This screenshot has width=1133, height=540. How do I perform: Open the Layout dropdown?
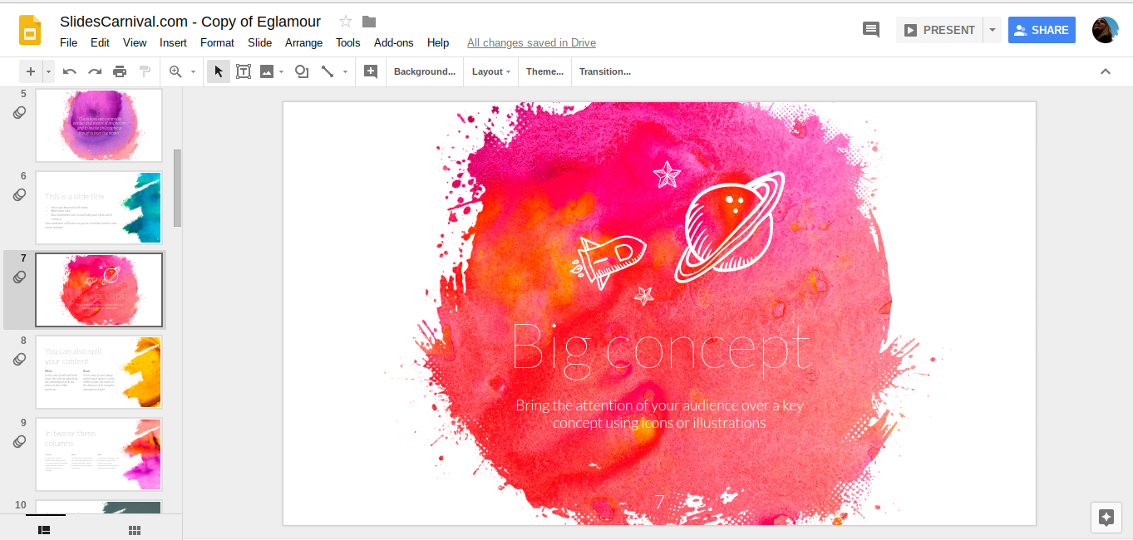(x=491, y=71)
